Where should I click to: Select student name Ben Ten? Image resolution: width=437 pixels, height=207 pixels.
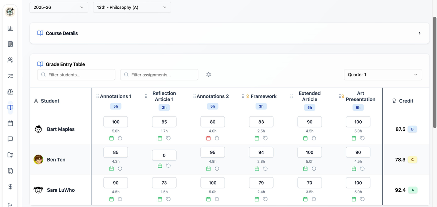[56, 160]
